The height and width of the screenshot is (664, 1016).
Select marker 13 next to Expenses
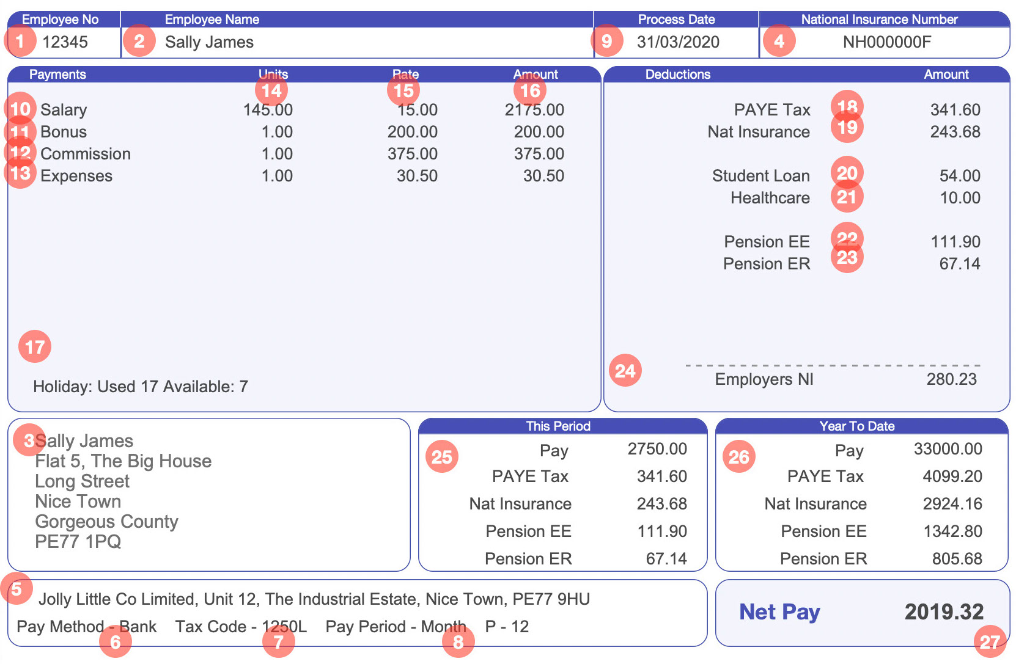(20, 173)
